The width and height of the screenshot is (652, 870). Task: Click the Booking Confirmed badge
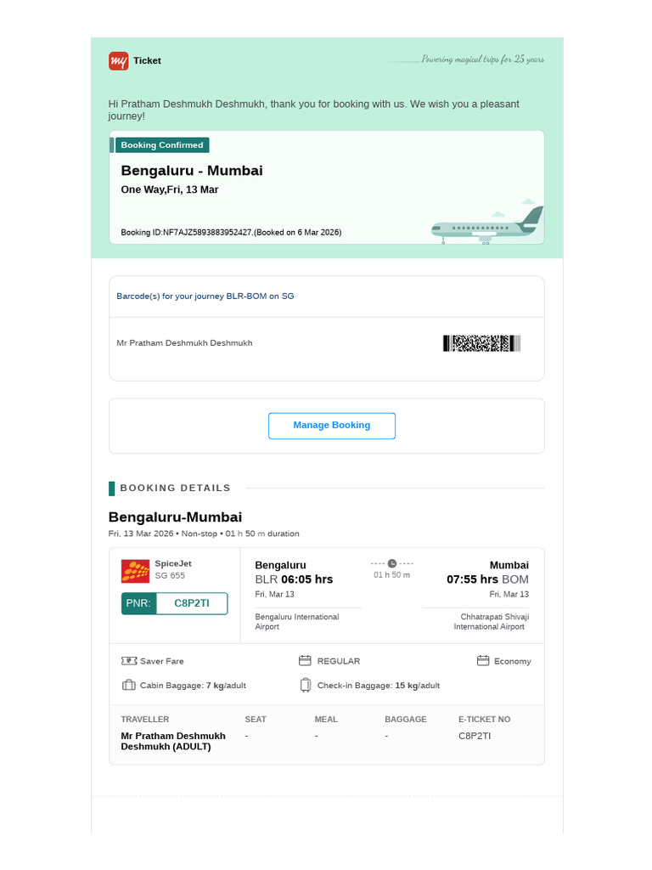[162, 144]
